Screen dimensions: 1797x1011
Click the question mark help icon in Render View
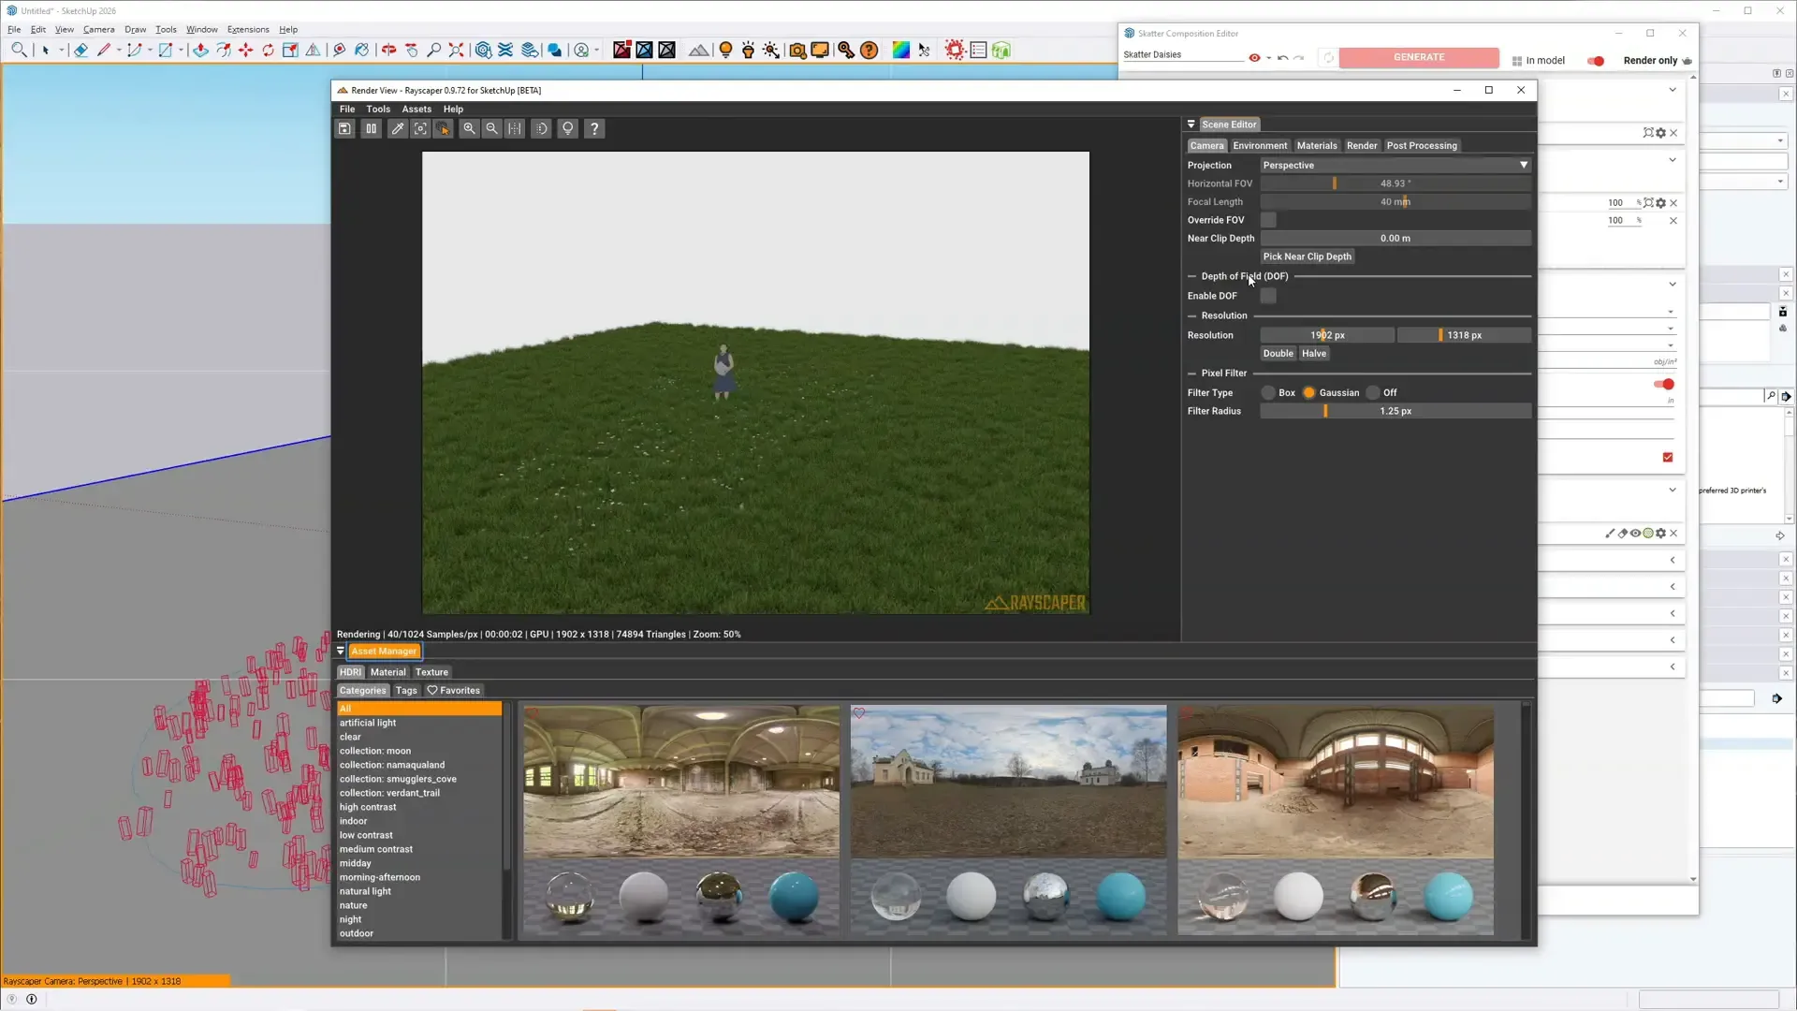(x=594, y=129)
